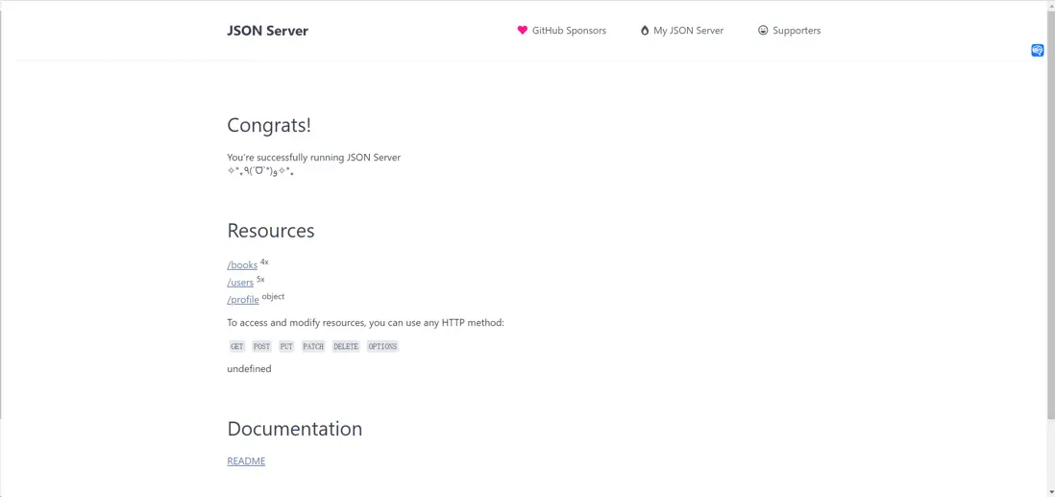Click the smiley face icon beside Supporters

[763, 31]
